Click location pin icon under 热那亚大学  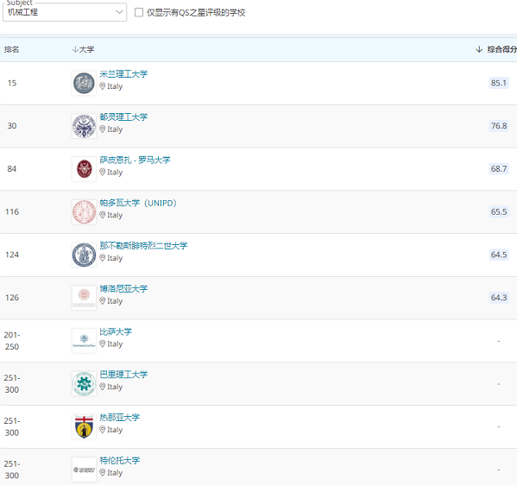tap(103, 430)
